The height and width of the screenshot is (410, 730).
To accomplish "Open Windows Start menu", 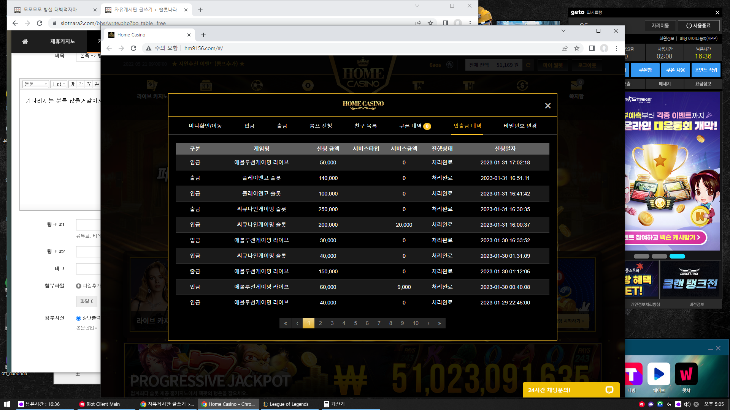I will (6, 404).
